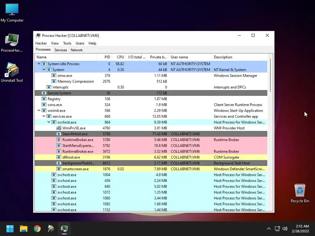Select the Processes tab
Screen dimensions: 315x236
(43, 49)
